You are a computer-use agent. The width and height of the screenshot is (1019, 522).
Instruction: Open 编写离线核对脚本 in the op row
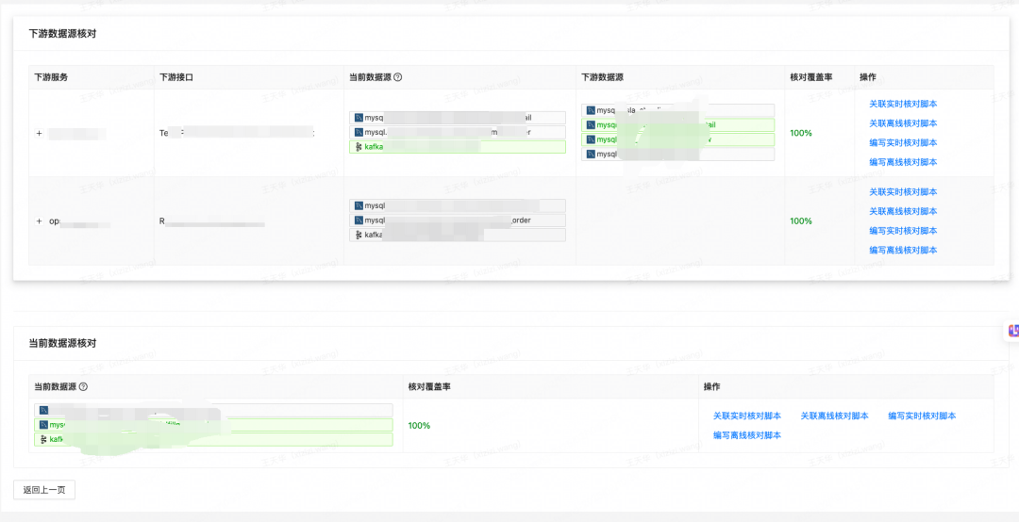click(x=903, y=251)
